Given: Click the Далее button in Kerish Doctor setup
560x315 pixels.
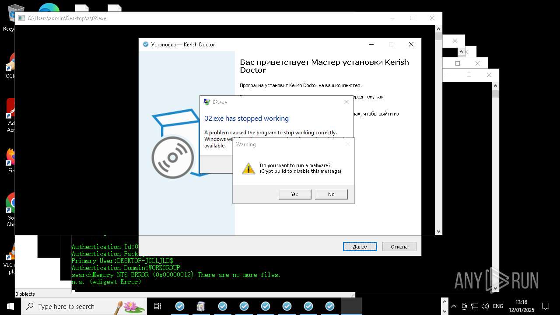Looking at the screenshot, I should click(360, 247).
